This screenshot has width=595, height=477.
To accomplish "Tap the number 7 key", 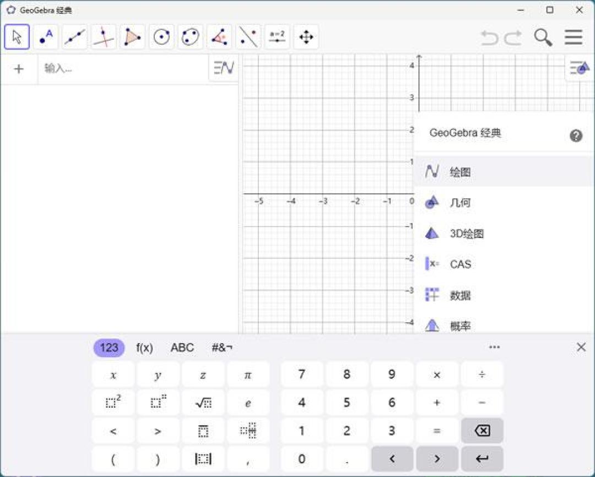I will click(x=302, y=375).
